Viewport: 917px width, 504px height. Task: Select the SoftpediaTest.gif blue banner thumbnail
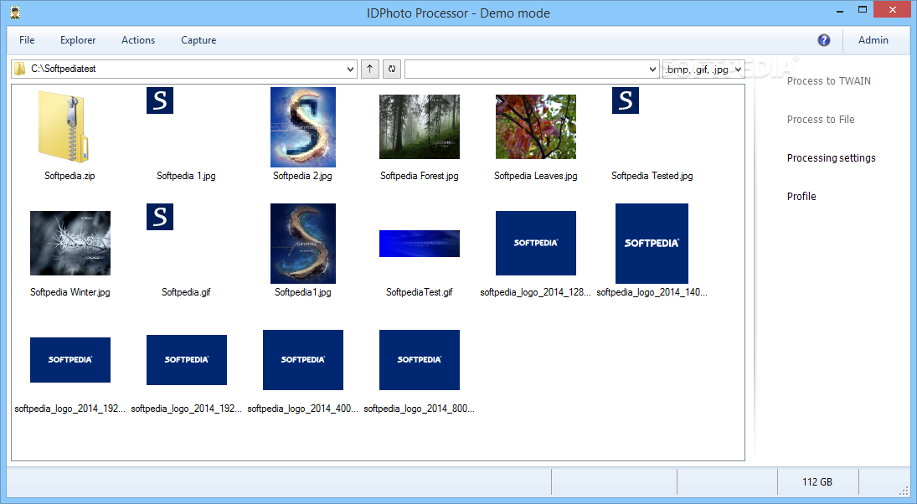(420, 244)
